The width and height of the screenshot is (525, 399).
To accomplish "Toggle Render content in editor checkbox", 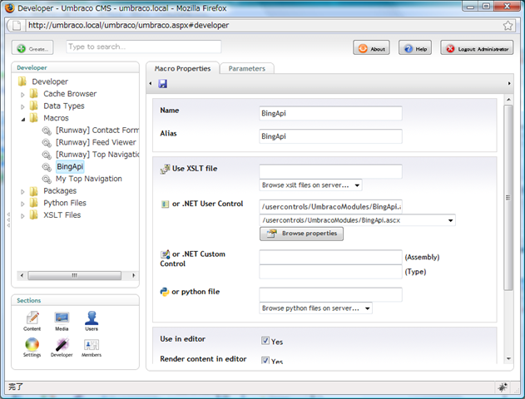I will (265, 361).
